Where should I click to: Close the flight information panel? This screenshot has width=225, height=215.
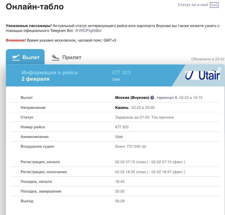tap(219, 69)
